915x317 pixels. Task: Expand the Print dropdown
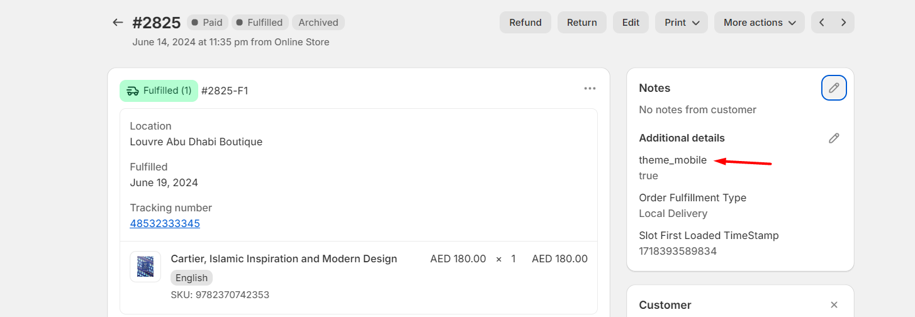pos(682,23)
